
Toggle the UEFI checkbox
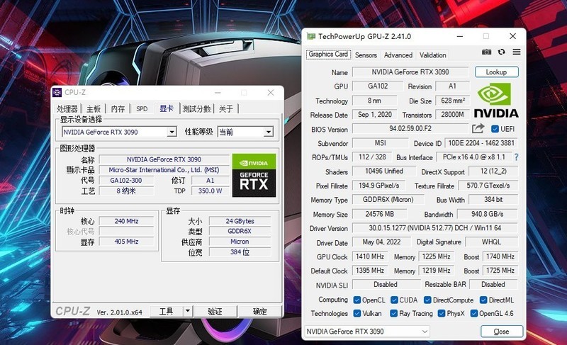[494, 129]
